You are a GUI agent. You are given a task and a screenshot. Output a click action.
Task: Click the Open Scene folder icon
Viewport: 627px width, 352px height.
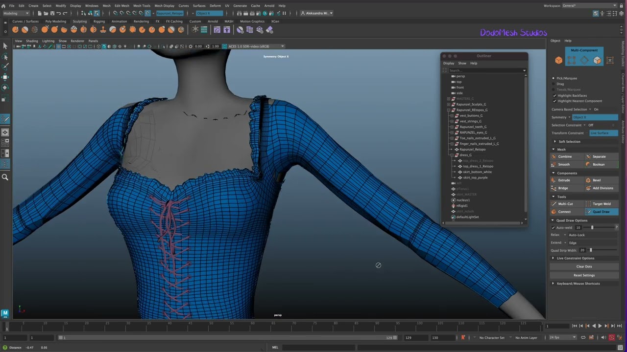[x=46, y=13]
